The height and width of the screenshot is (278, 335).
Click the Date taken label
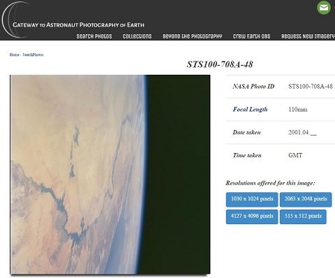click(246, 132)
